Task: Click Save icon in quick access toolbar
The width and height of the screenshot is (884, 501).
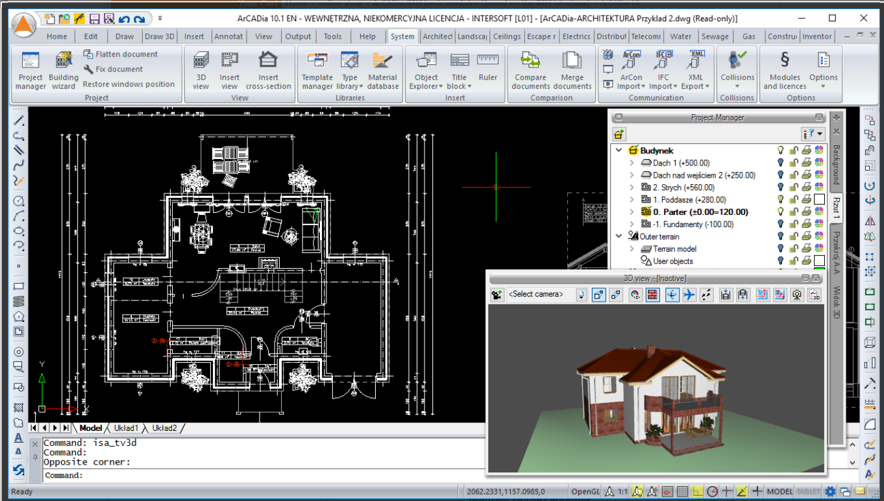Action: click(x=94, y=19)
